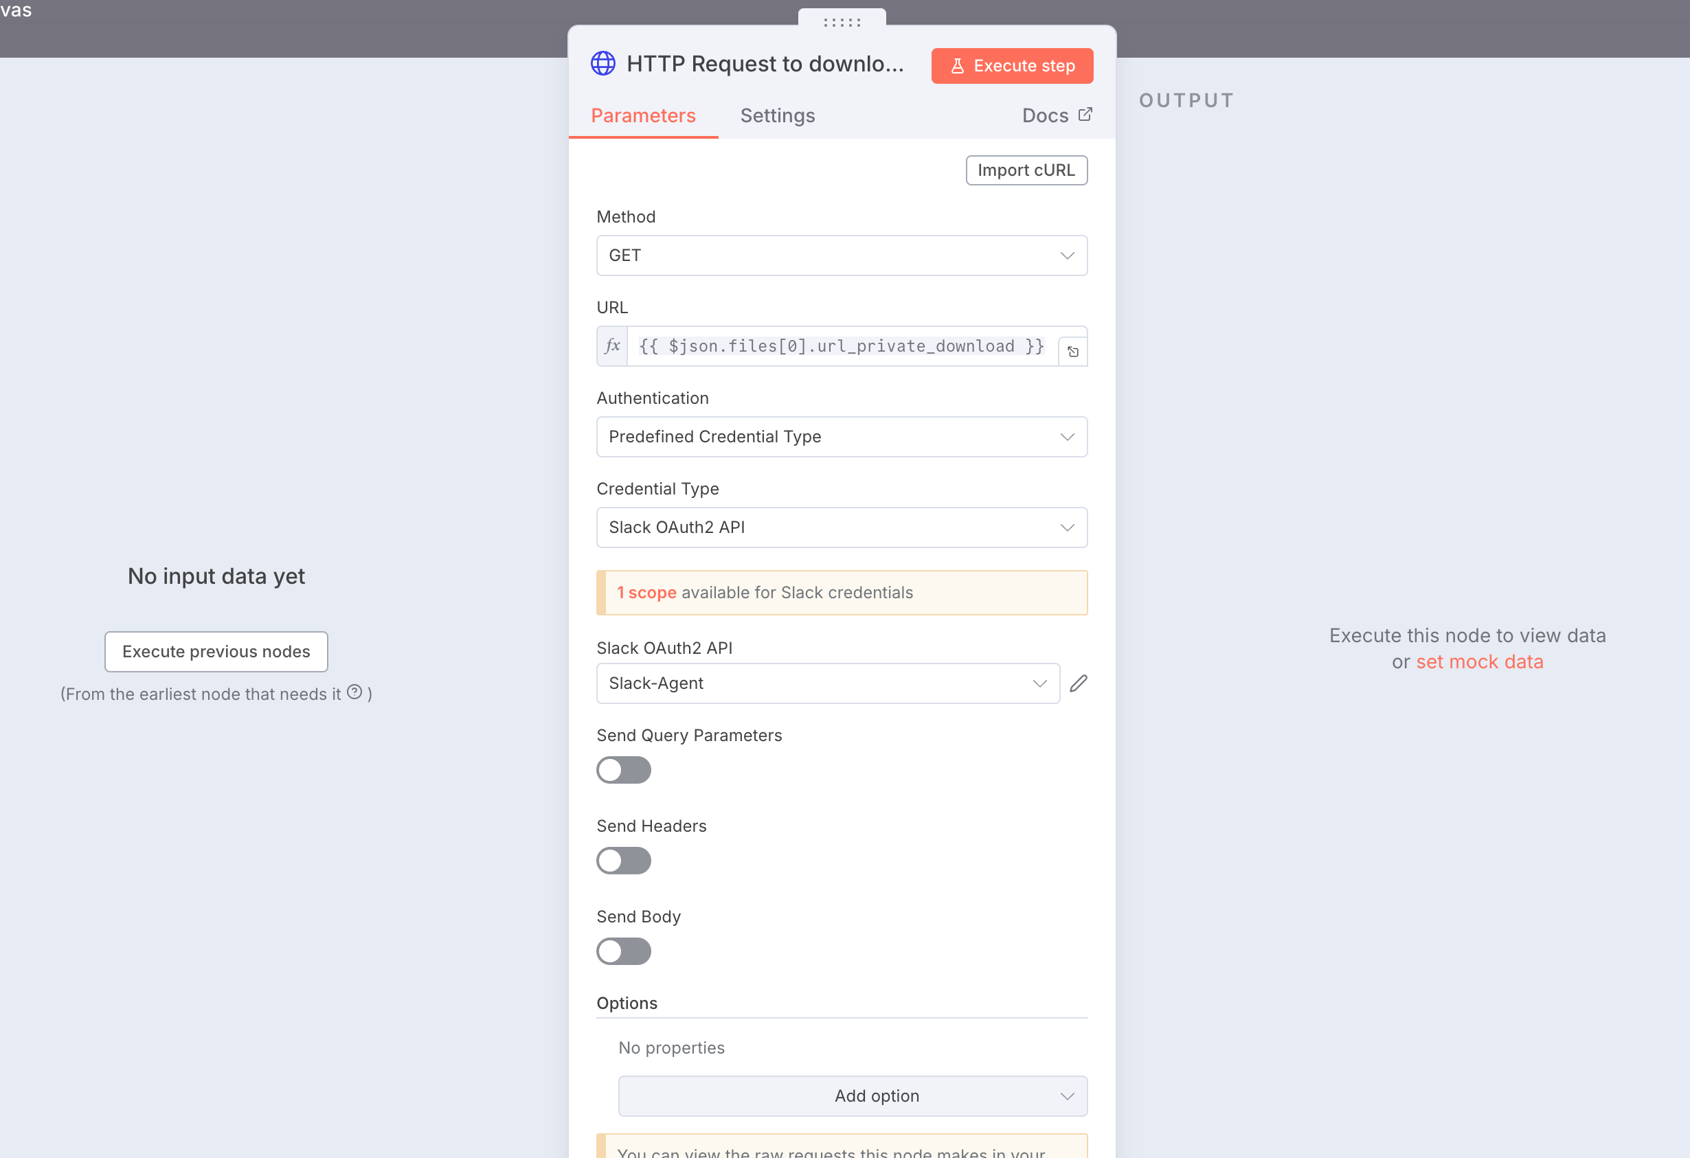Click the set mock data link

1479,661
